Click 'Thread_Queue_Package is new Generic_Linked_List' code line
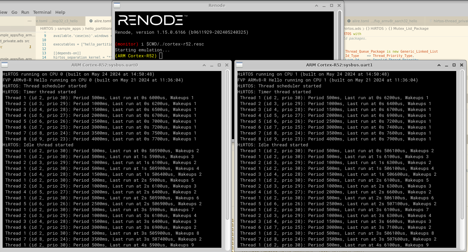 (391, 51)
